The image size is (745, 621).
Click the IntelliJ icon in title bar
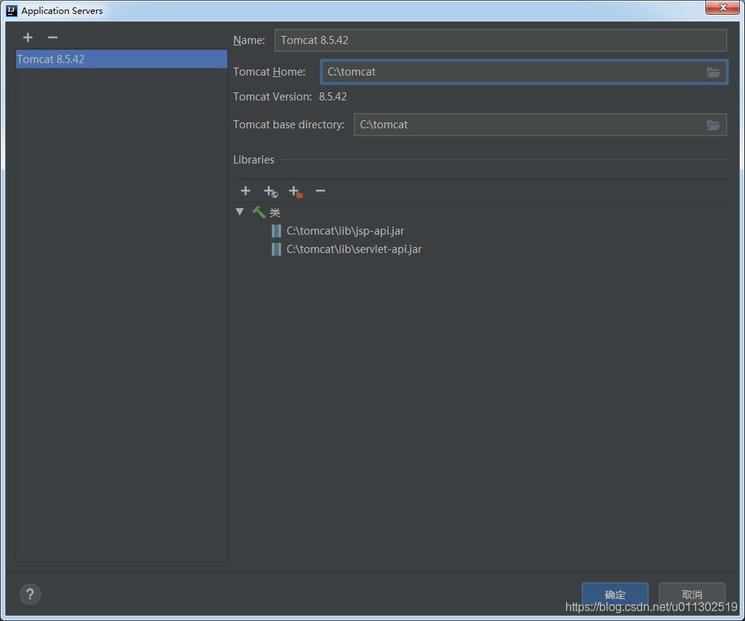12,10
